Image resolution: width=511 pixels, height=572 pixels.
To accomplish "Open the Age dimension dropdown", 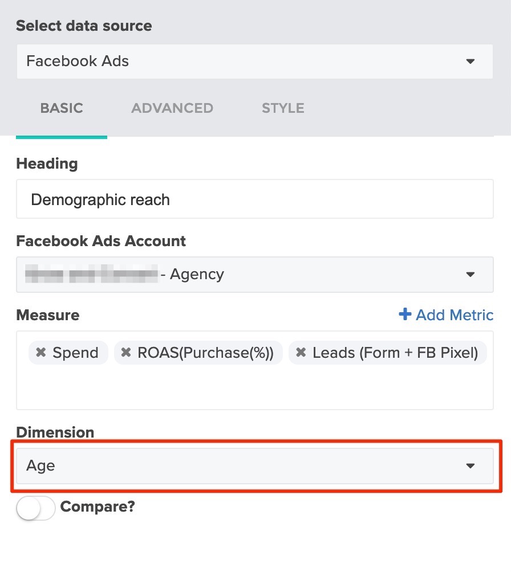I will click(254, 466).
